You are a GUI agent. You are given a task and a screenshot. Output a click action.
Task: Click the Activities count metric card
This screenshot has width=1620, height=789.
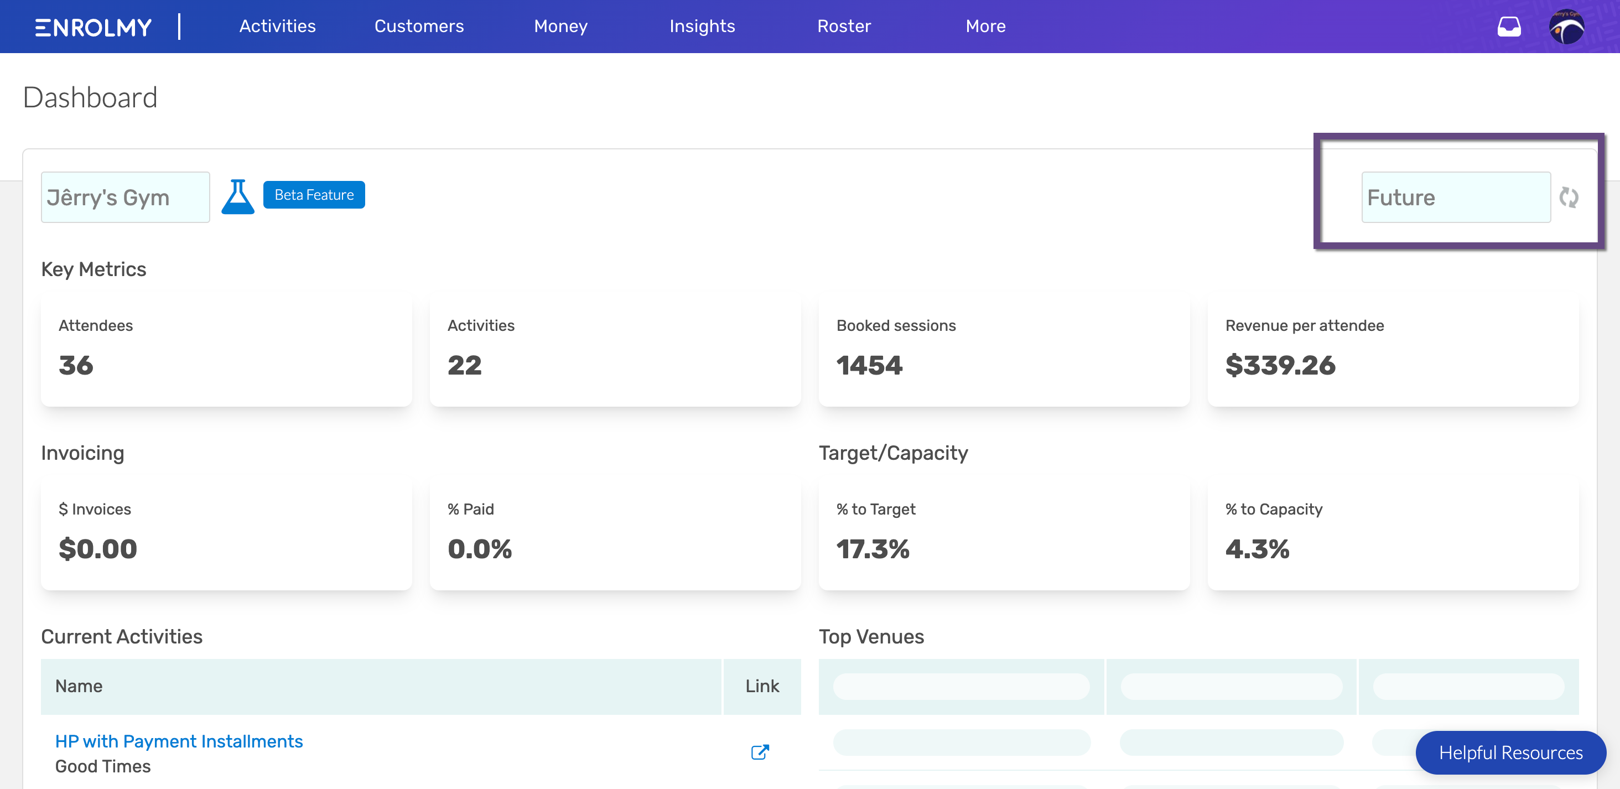615,350
